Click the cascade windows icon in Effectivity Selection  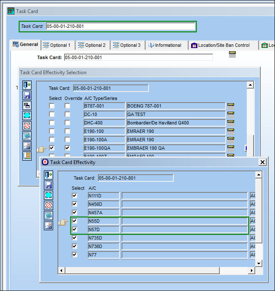pyautogui.click(x=27, y=105)
